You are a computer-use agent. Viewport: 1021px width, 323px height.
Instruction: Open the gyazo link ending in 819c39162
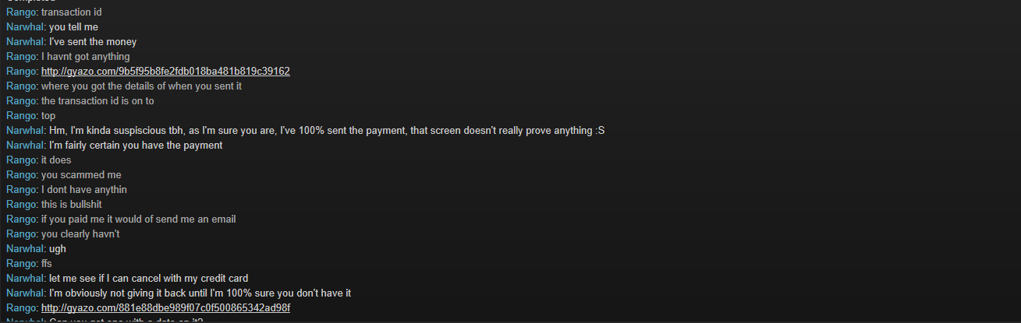tap(165, 72)
